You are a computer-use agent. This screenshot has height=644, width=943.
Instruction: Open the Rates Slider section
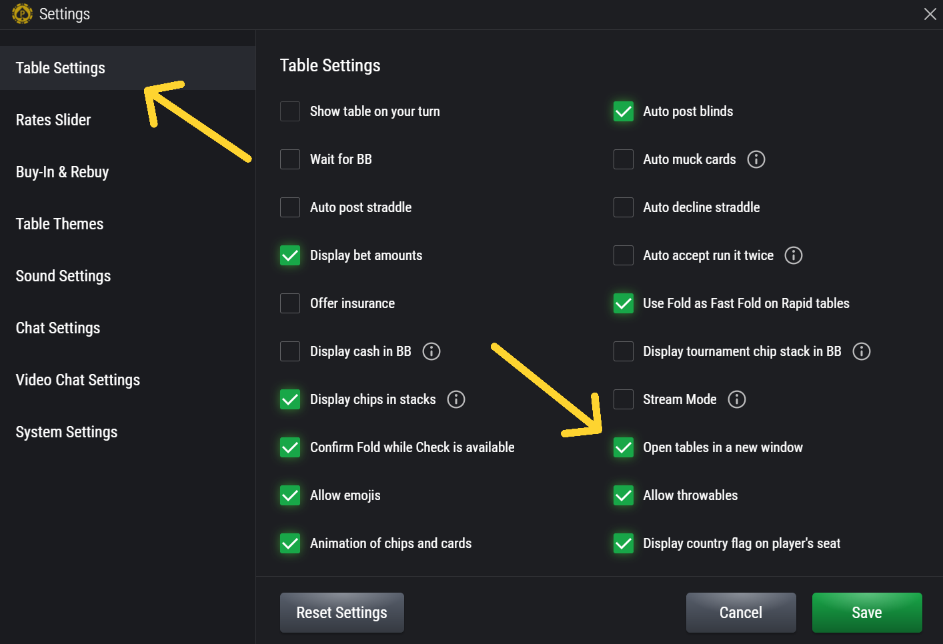(x=53, y=120)
